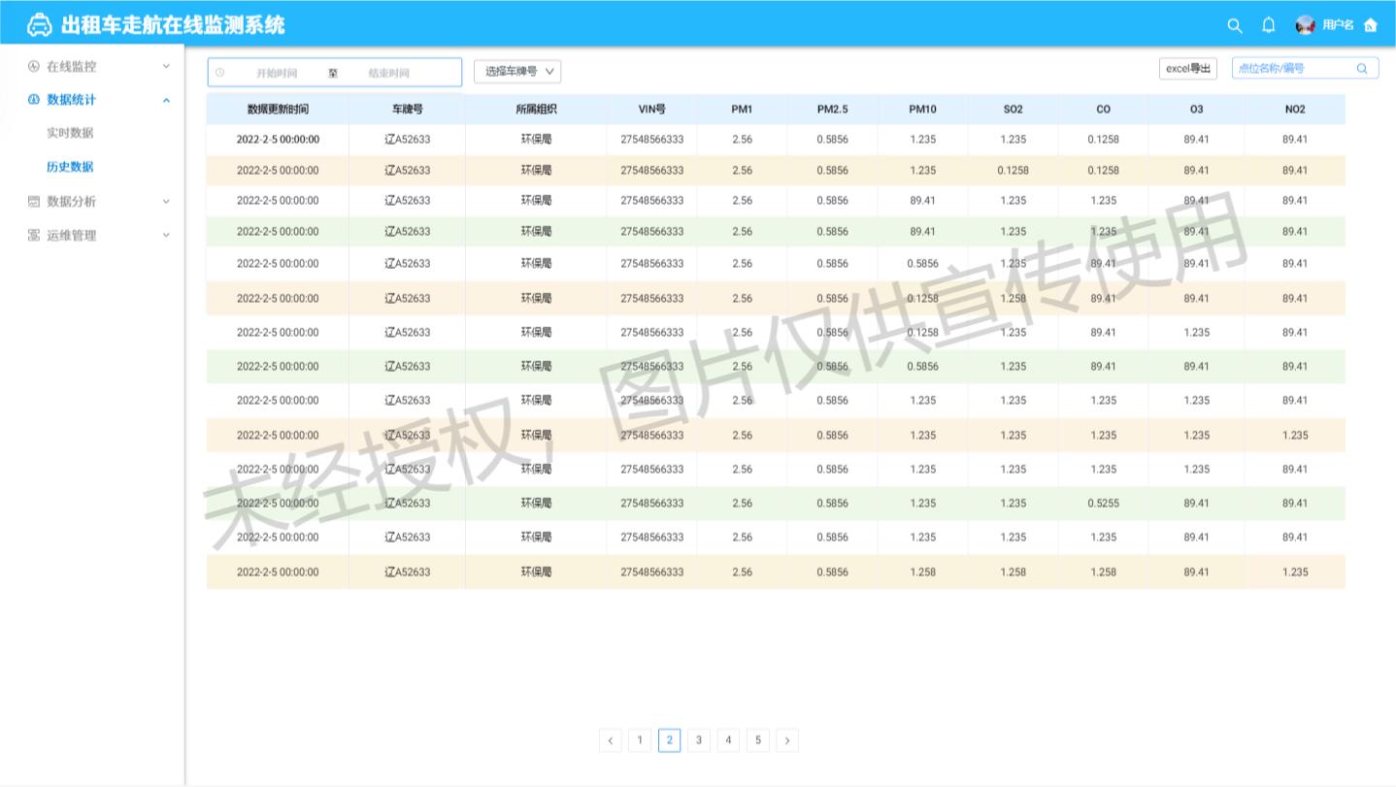Go to the next page arrow
The width and height of the screenshot is (1396, 787).
(x=787, y=740)
